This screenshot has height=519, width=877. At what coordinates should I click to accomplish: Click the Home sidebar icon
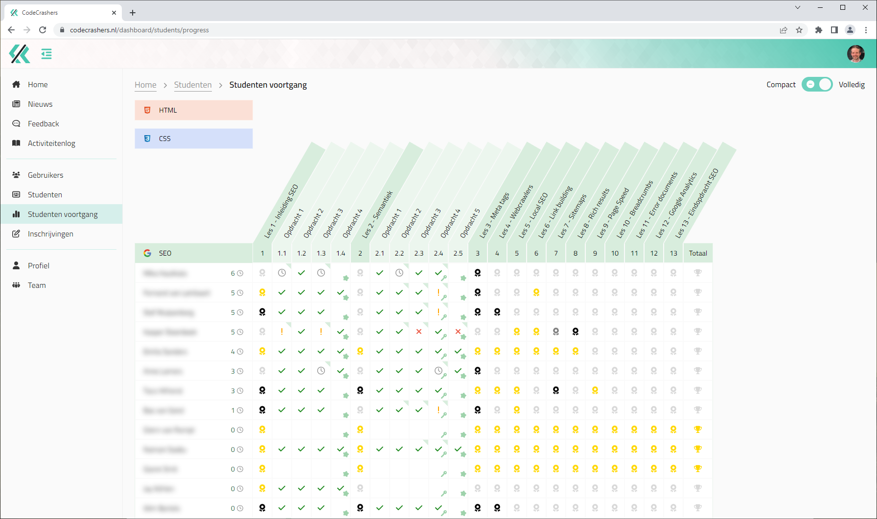tap(16, 85)
